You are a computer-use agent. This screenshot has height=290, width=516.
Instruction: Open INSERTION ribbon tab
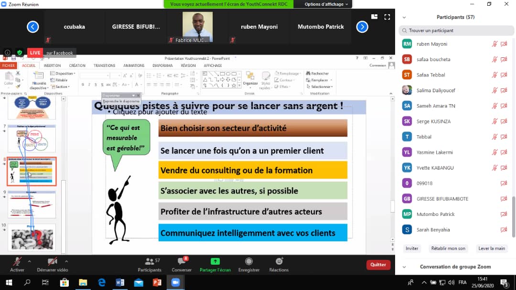[52, 65]
